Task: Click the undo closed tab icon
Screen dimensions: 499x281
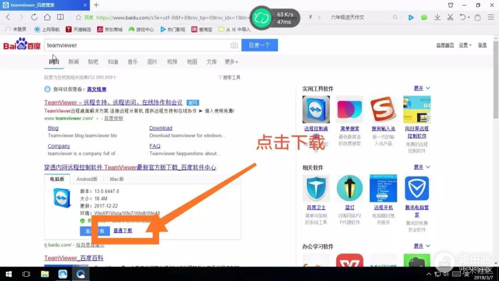Action: [x=462, y=17]
